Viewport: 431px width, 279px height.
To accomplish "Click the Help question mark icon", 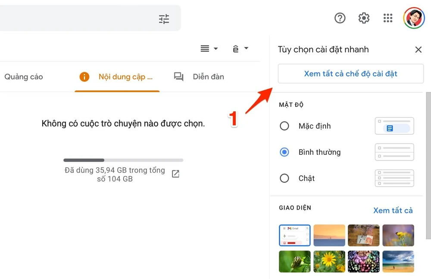I will point(340,18).
